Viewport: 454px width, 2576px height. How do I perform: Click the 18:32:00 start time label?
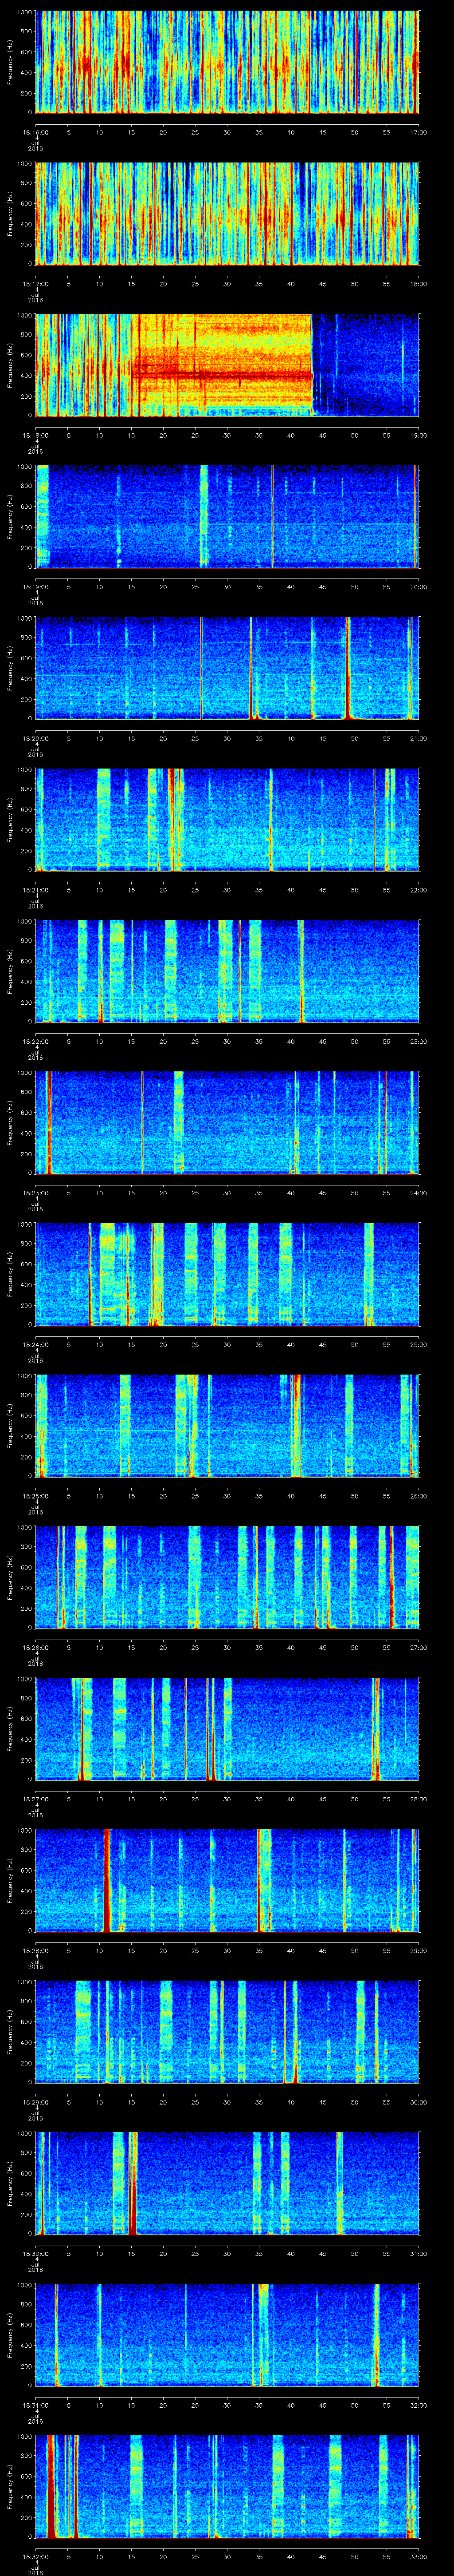coord(35,2556)
